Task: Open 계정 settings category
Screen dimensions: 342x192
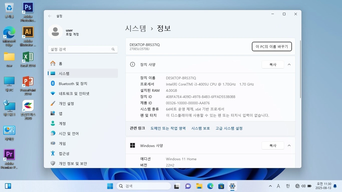Action: (83, 123)
